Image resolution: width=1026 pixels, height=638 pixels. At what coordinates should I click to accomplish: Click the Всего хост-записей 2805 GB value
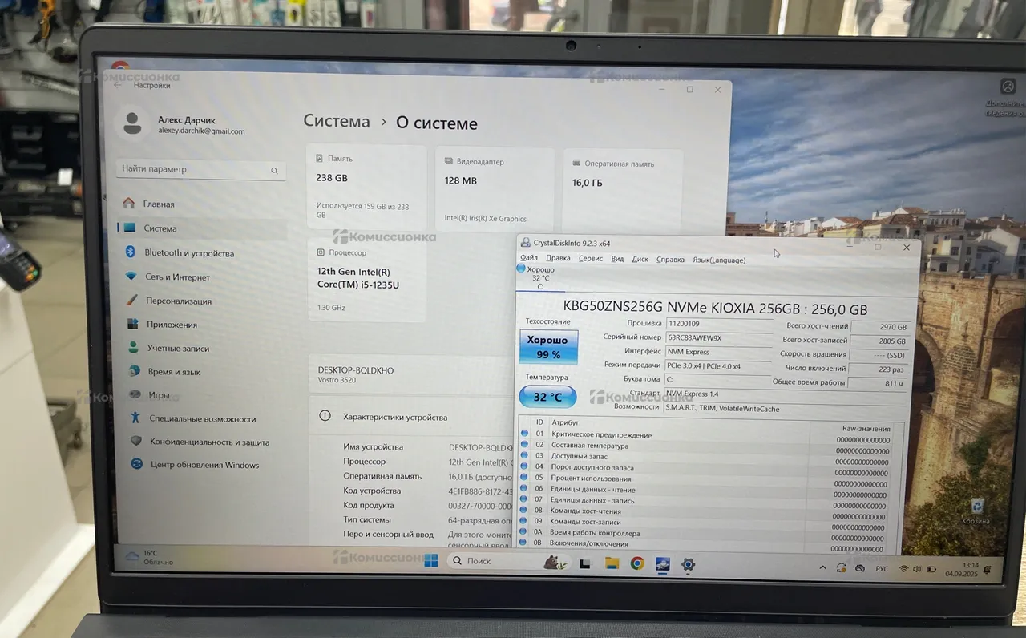[x=879, y=341]
